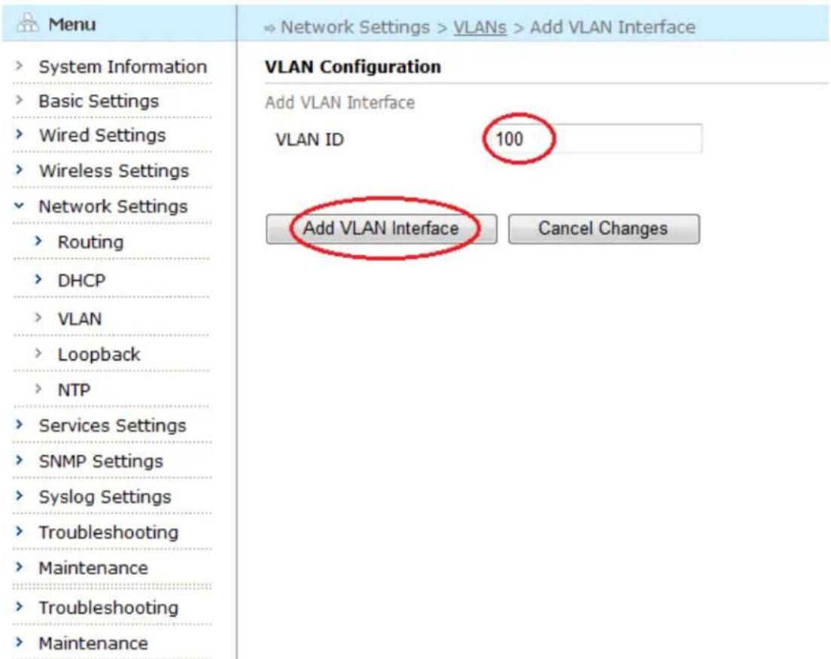Image resolution: width=831 pixels, height=659 pixels.
Task: Expand the Routing submenu arrow
Action: pyautogui.click(x=38, y=241)
